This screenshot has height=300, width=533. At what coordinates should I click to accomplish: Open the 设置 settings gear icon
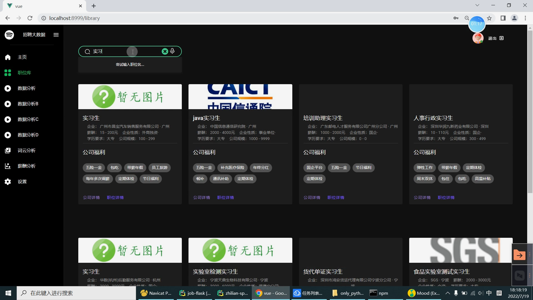[8, 181]
